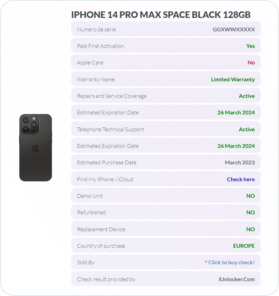
Task: Click the Apple Care 'No' value
Action: (251, 63)
